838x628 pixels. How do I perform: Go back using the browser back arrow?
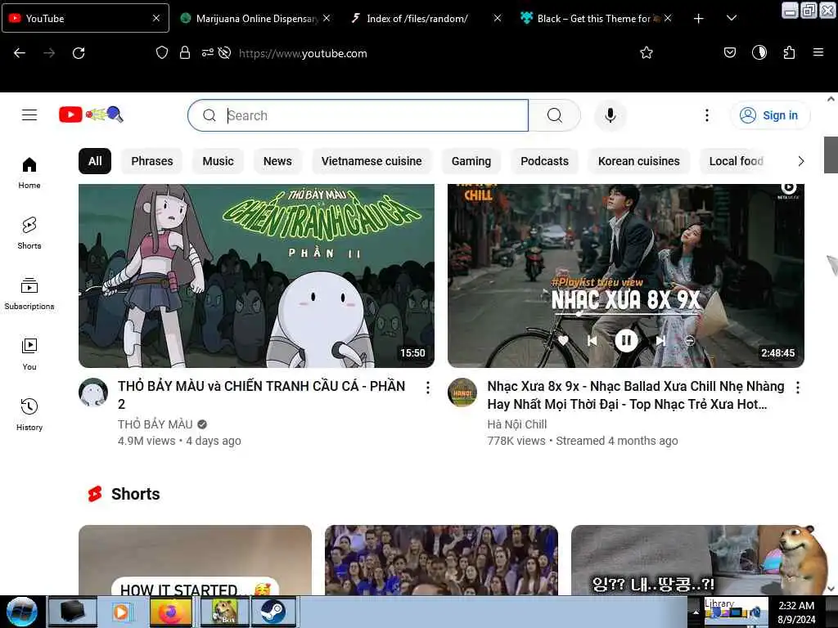tap(20, 53)
